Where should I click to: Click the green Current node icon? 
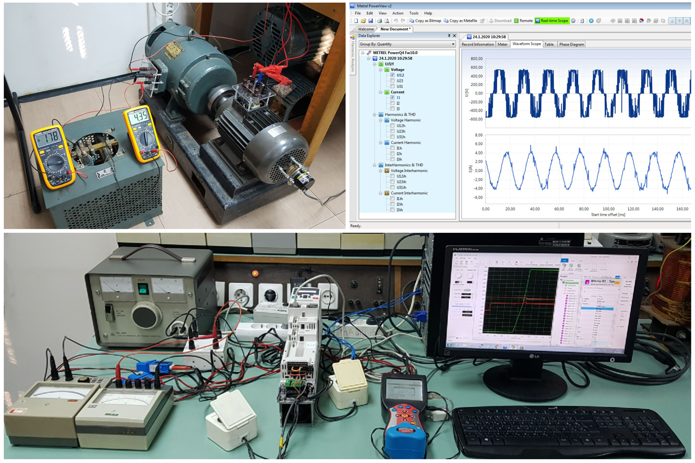tap(387, 92)
